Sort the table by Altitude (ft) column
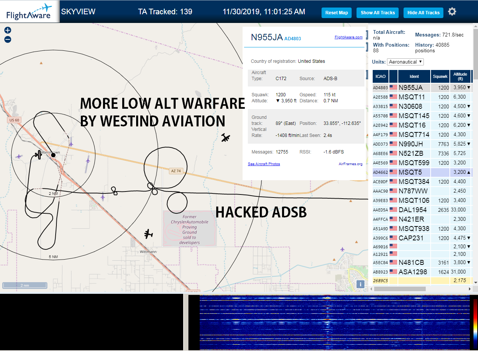 pyautogui.click(x=460, y=76)
